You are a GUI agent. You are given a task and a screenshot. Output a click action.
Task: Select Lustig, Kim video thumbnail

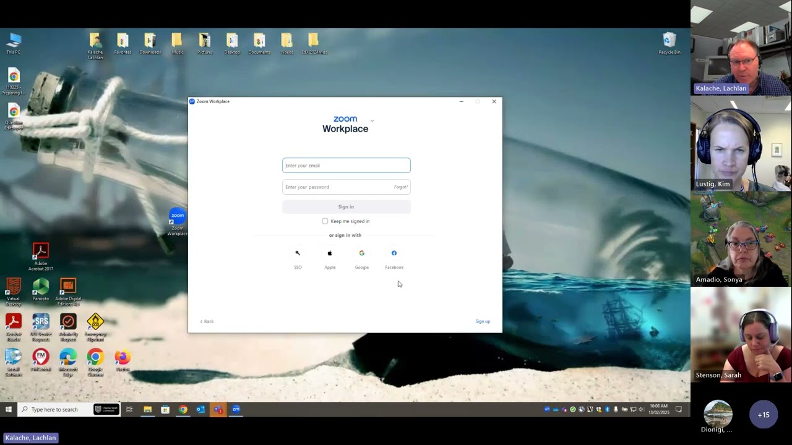(741, 143)
